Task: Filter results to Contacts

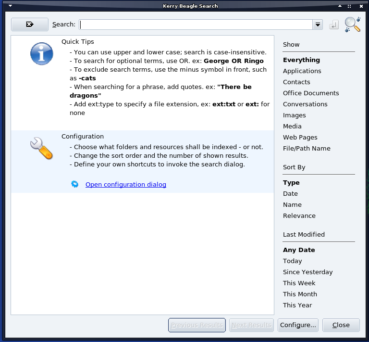Action: click(x=296, y=82)
